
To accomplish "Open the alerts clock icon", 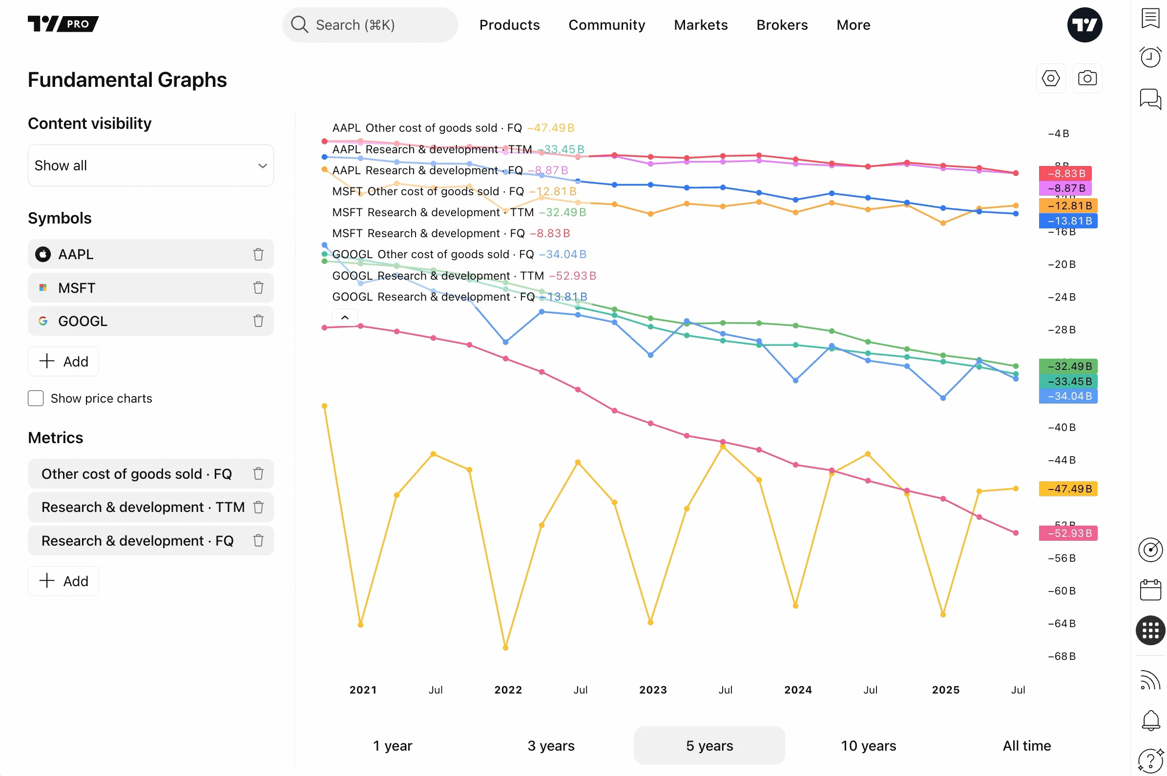I will [x=1150, y=58].
